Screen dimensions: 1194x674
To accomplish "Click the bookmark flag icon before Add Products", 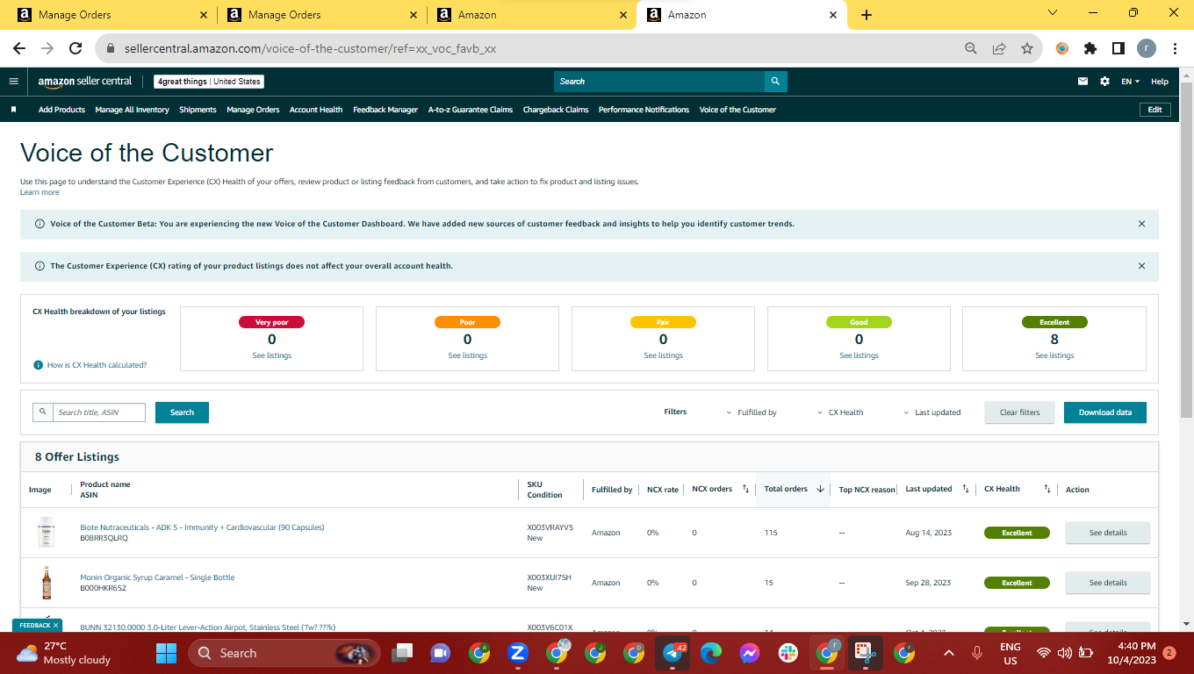I will (14, 110).
